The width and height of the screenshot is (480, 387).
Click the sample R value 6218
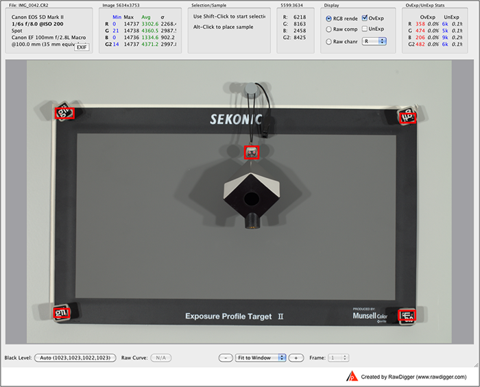[x=300, y=17]
